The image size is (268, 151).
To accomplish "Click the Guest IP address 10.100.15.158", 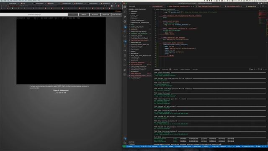I will click(61, 93).
